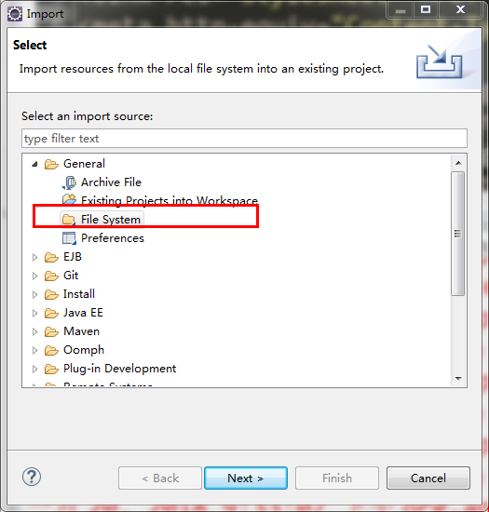Click the scroll down arrow of the list
This screenshot has height=512, width=489.
[458, 379]
